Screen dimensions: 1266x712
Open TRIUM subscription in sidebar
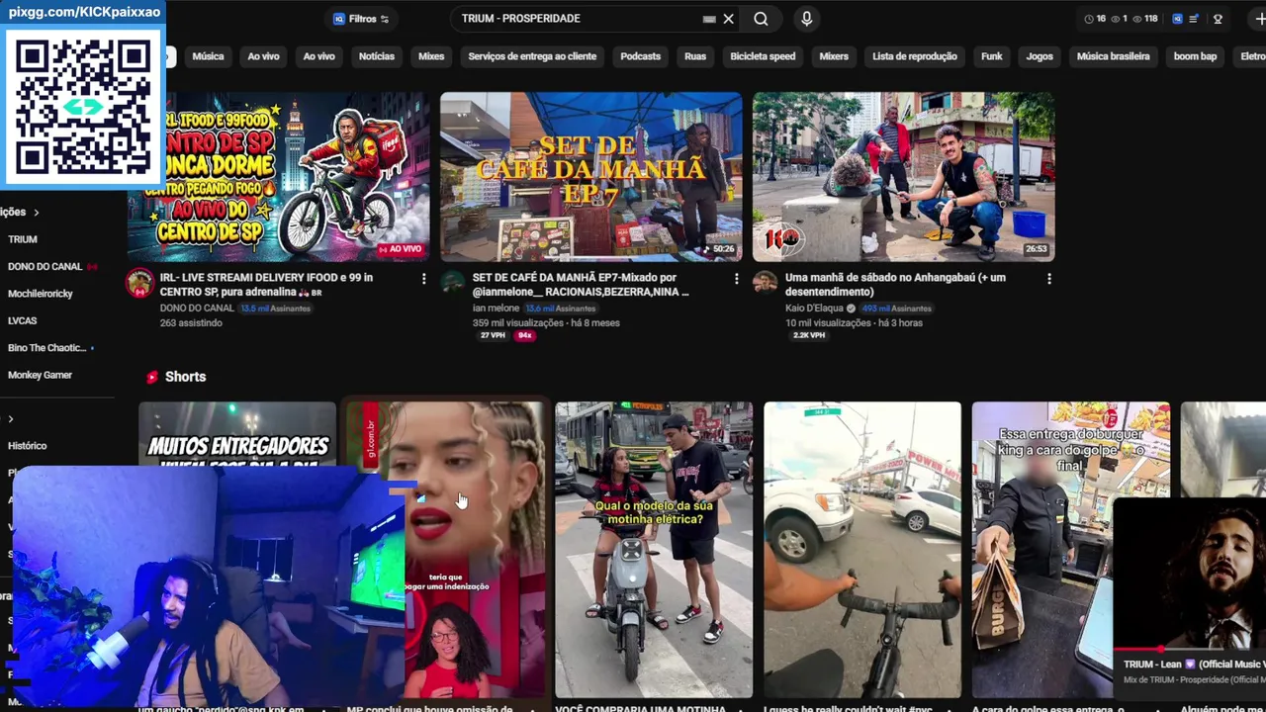(x=23, y=239)
